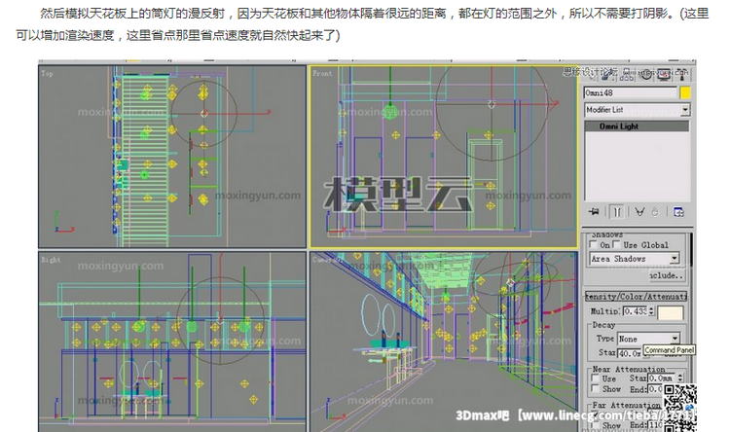Click the Make Unique icon

640,212
